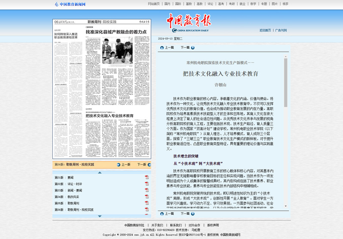Download PDF of 第02版 评论·时评
The image size is (343, 239).
pos(147,184)
